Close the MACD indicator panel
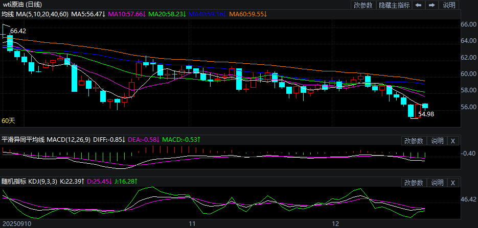Image resolution: width=478 pixels, height=228 pixels. [452, 141]
